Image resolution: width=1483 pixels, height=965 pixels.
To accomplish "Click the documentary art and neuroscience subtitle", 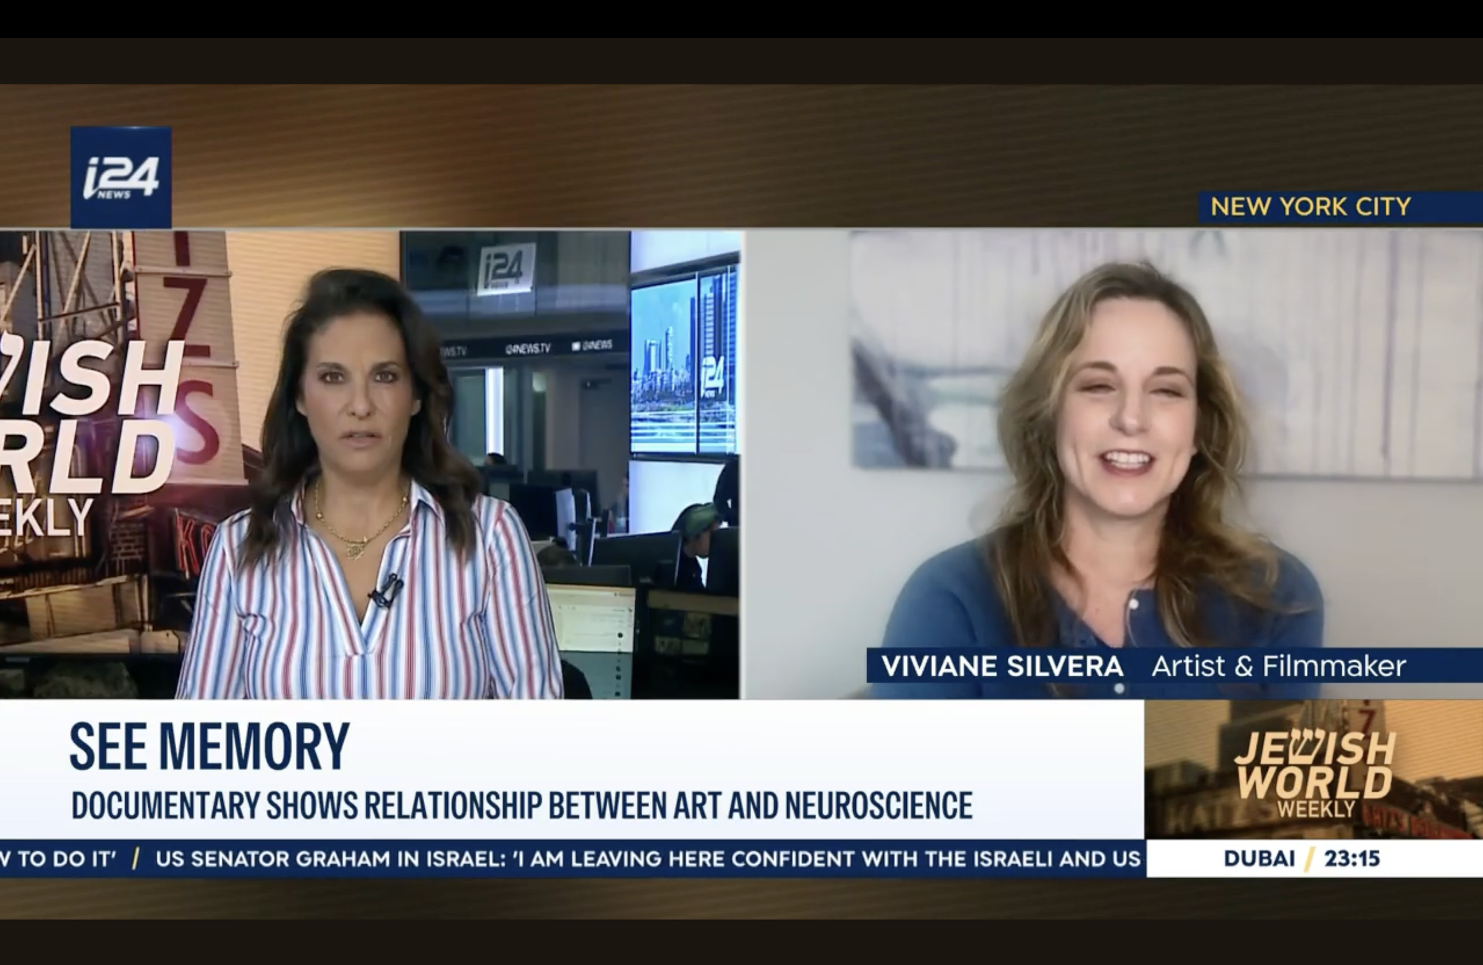I will (x=522, y=805).
